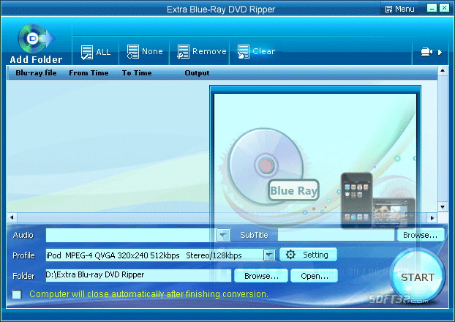Viewport: 455px width, 322px height.
Task: Click the Add Folder disc icon
Action: pos(36,39)
